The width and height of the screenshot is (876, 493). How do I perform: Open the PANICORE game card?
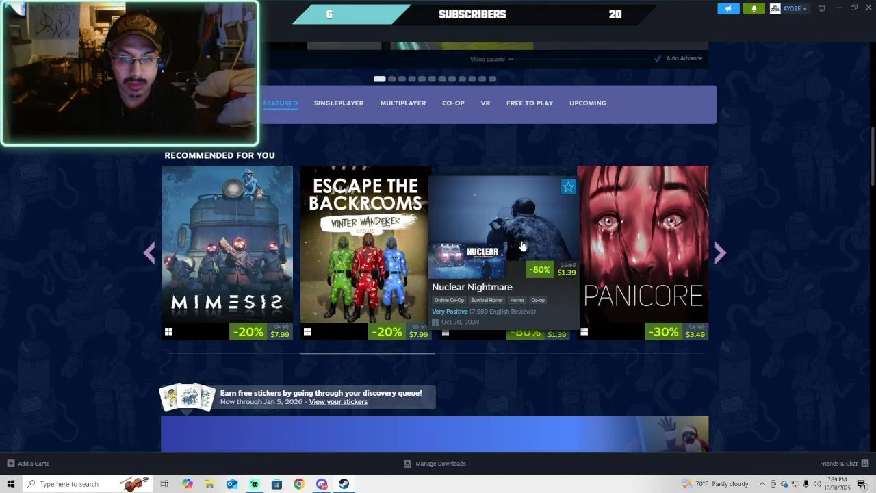click(643, 253)
